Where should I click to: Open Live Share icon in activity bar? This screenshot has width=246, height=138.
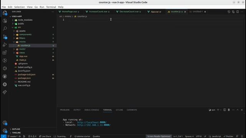pos(5,92)
